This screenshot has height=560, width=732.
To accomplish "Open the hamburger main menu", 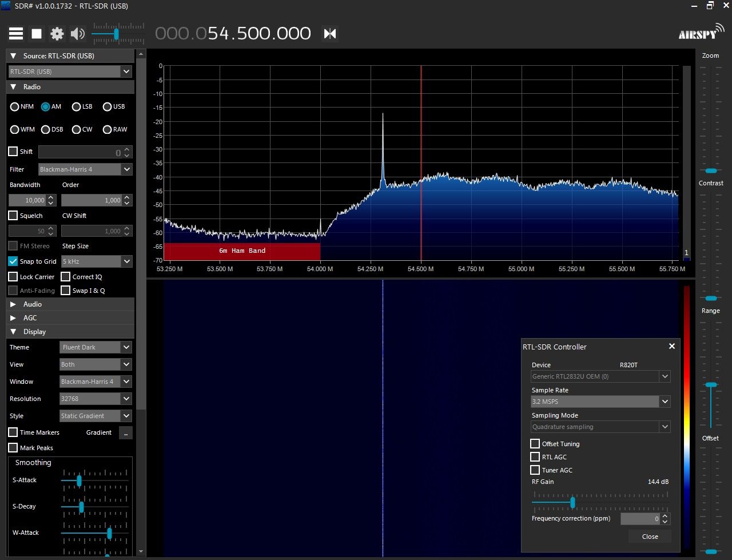I will coord(16,34).
